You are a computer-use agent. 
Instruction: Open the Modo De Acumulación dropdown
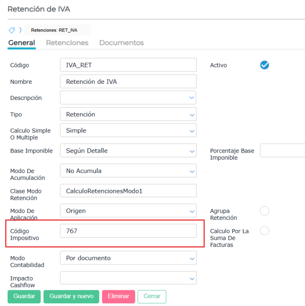(191, 171)
